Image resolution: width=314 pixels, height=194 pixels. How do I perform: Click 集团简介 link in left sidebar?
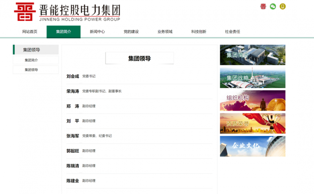[36, 60]
